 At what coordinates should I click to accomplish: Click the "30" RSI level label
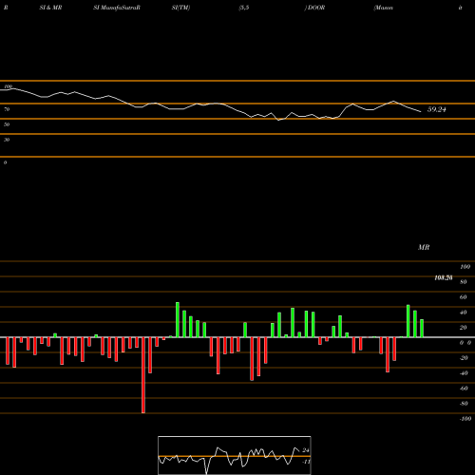pyautogui.click(x=7, y=140)
